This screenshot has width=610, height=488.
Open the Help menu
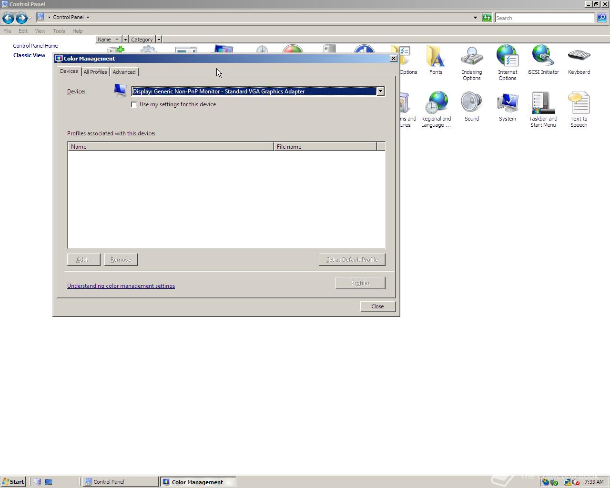(x=78, y=31)
